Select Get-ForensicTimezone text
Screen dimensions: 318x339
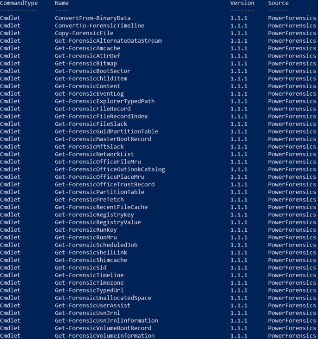pos(89,283)
